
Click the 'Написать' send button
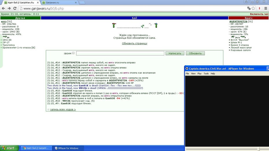(x=175, y=53)
